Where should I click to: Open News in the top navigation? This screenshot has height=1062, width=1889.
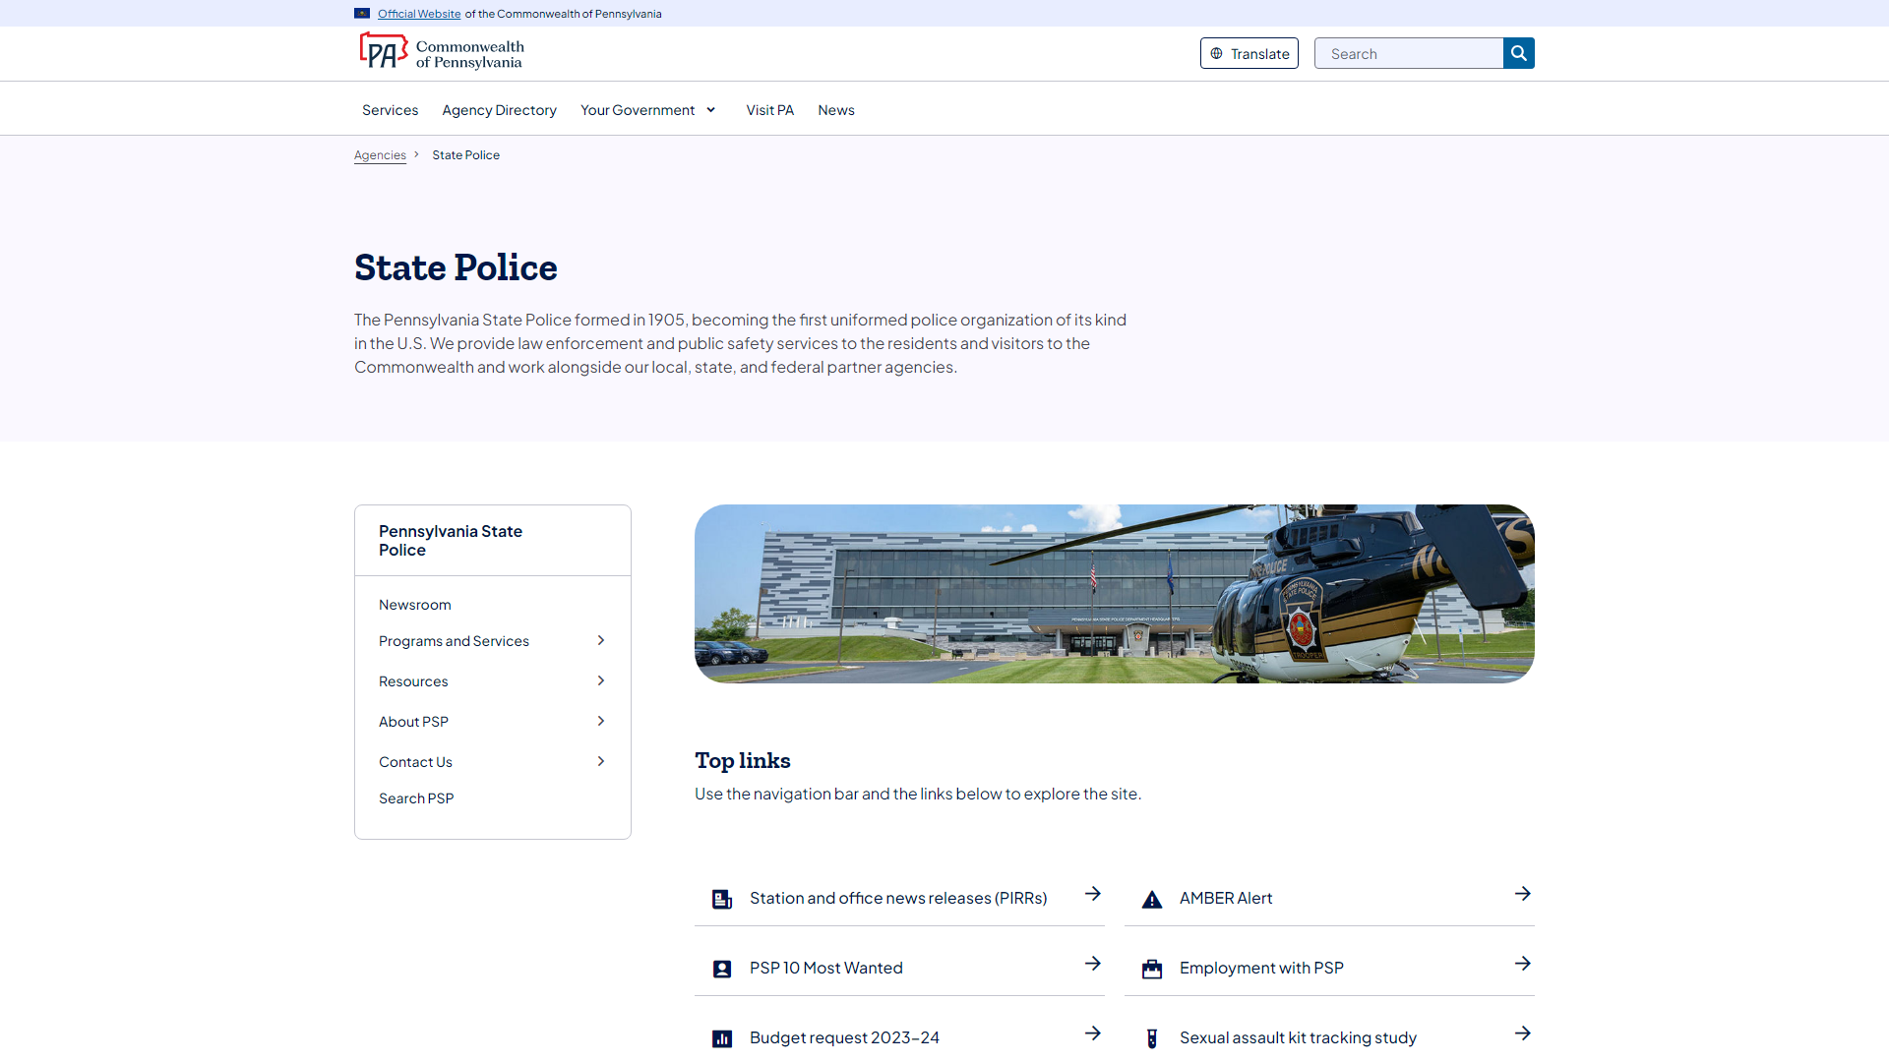click(836, 110)
